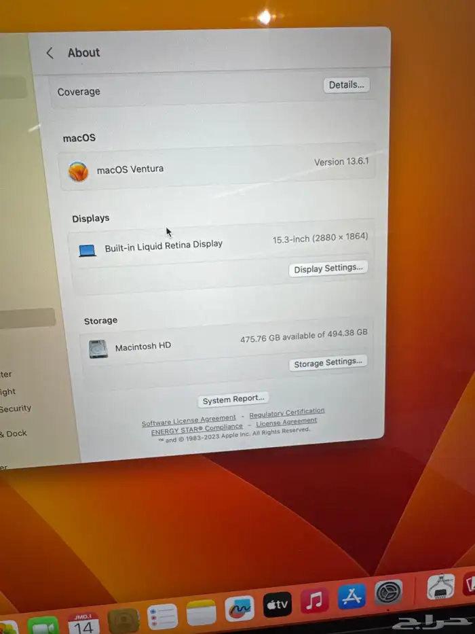
Task: Click the 'Coverage' row label
Action: [79, 92]
